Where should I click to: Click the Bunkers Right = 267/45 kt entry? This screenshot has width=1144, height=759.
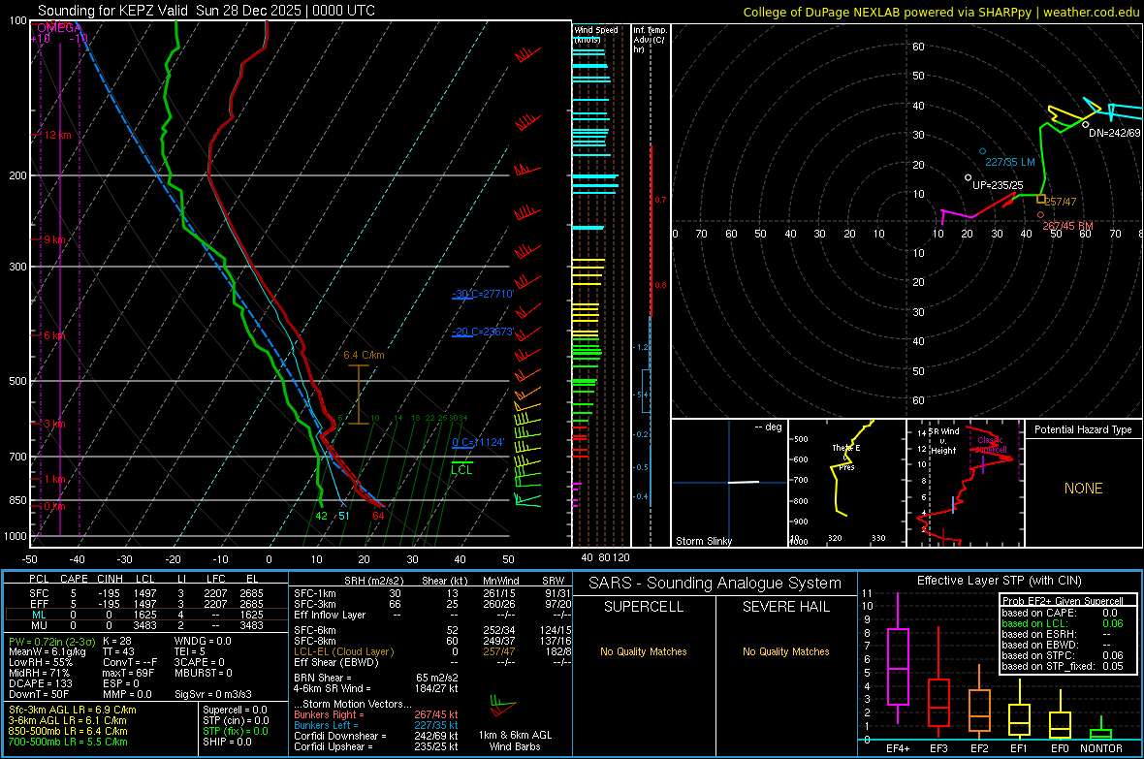[x=375, y=715]
